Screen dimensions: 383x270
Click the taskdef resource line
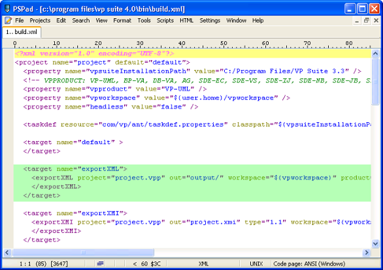(x=197, y=125)
